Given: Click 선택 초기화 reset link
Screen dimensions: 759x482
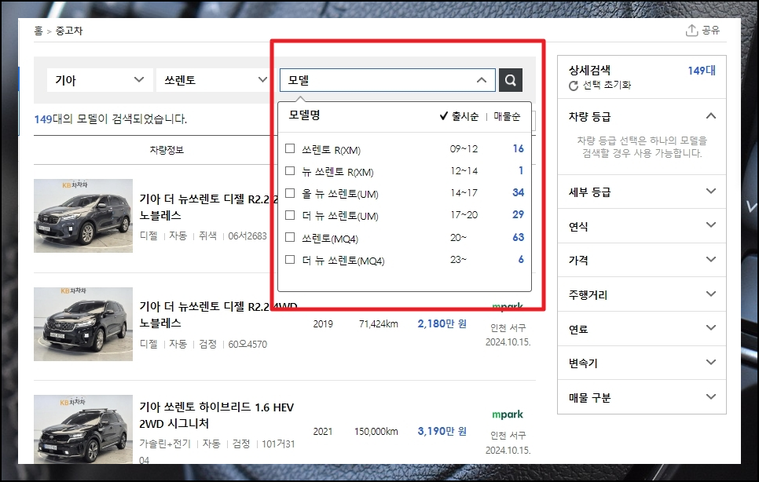Looking at the screenshot, I should pyautogui.click(x=607, y=85).
